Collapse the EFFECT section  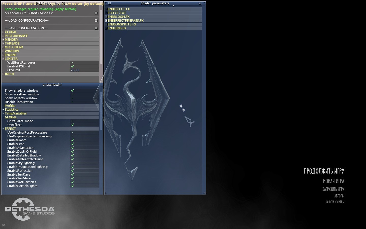(x=3, y=129)
